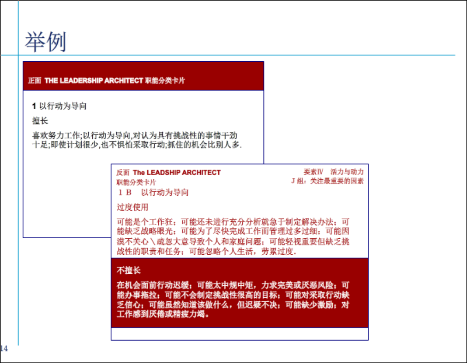Click the white "不擅长" heading
Screen dimensions: 468x364
(129, 270)
